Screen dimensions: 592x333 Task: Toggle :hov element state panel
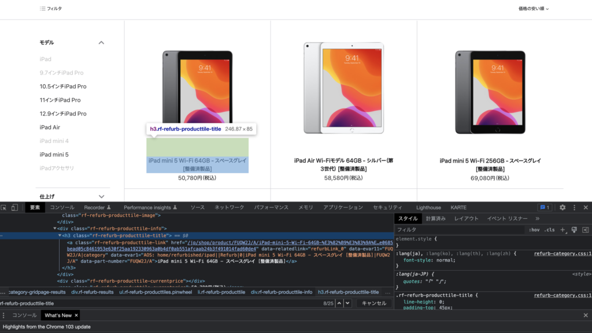534,230
